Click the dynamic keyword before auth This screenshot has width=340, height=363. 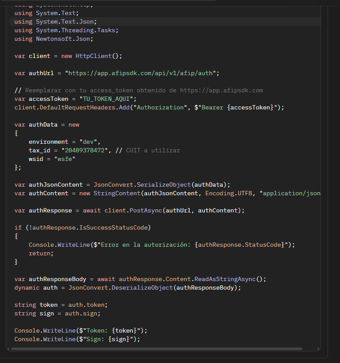coord(27,287)
